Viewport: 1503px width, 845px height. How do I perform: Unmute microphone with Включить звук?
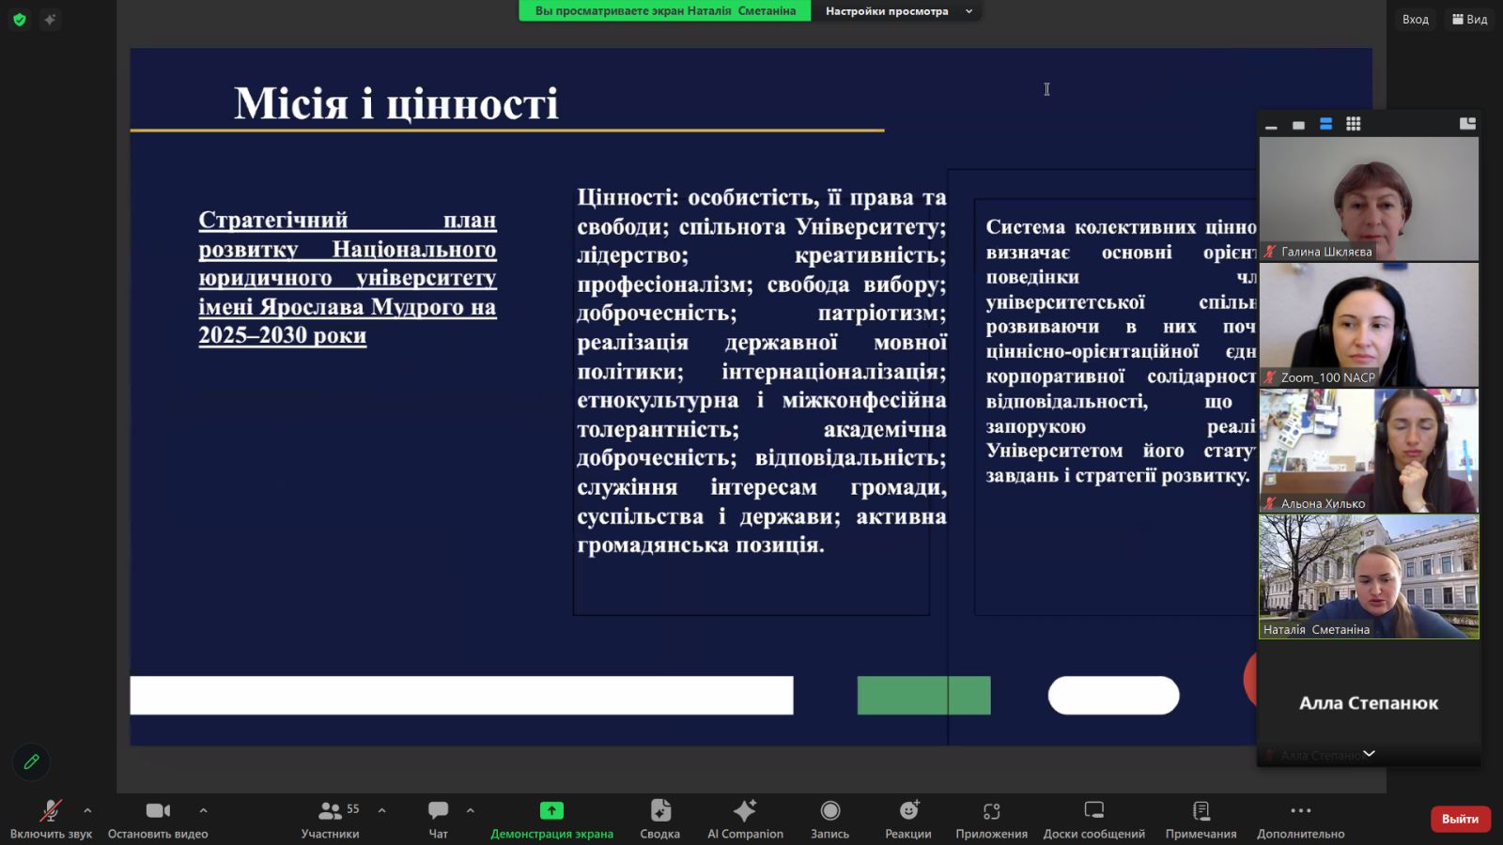point(51,818)
